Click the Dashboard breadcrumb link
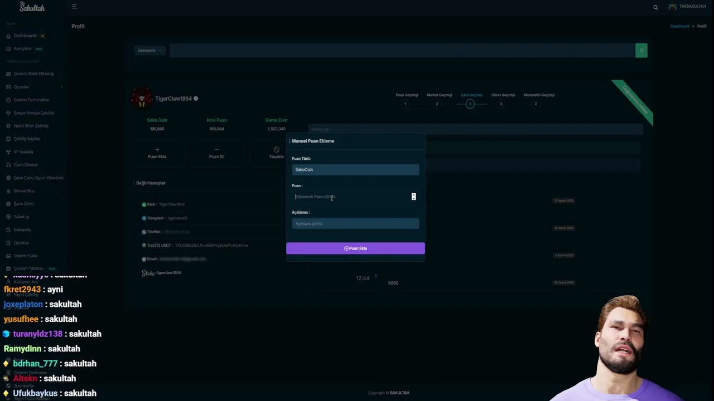The image size is (714, 401). pos(679,26)
